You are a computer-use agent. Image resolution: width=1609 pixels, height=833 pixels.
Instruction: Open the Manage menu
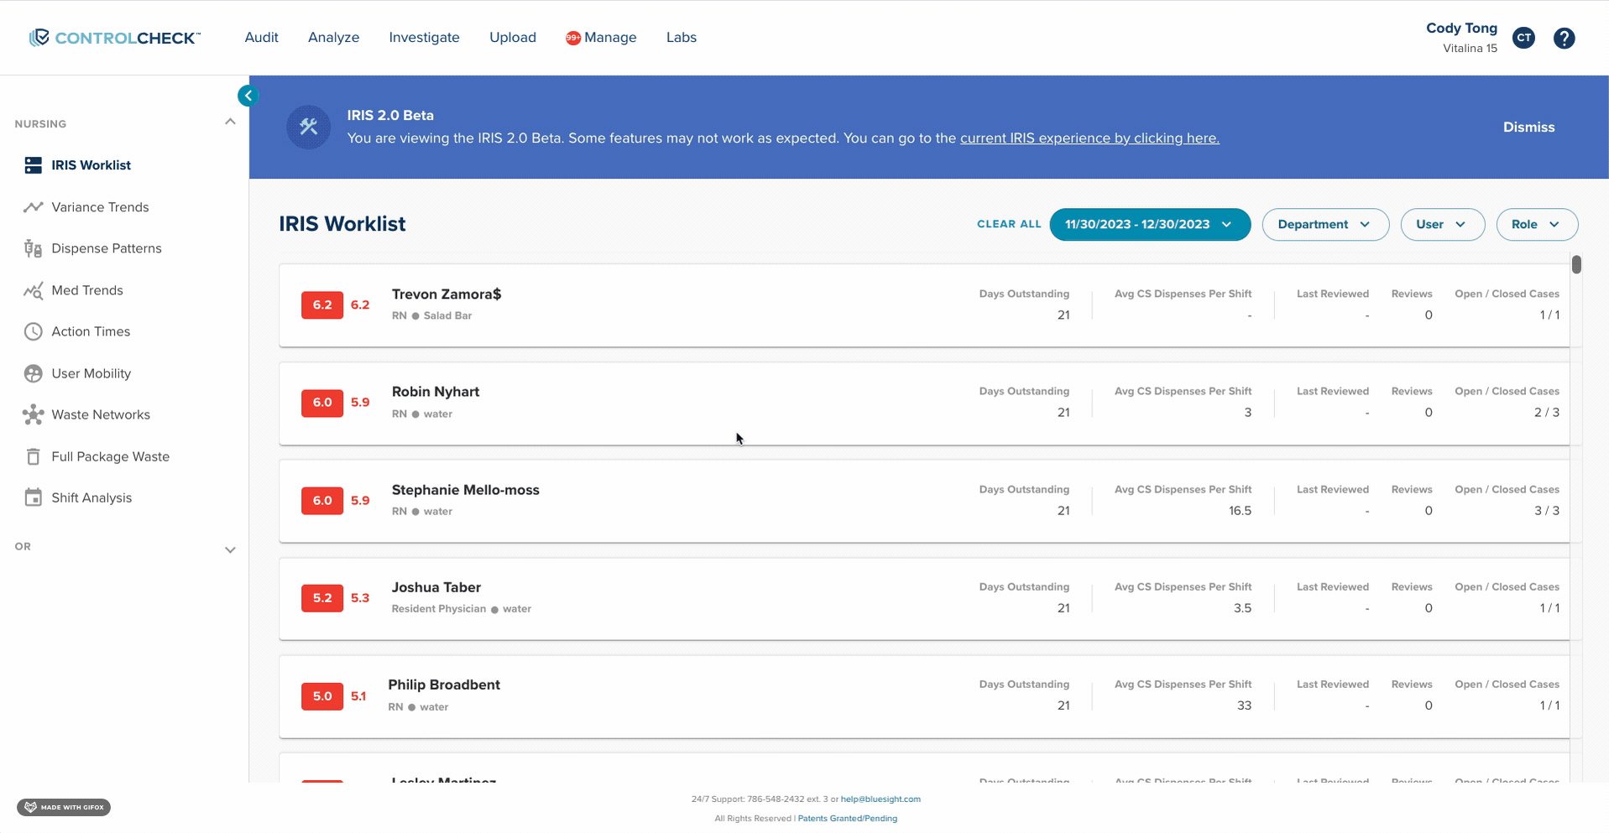click(610, 38)
